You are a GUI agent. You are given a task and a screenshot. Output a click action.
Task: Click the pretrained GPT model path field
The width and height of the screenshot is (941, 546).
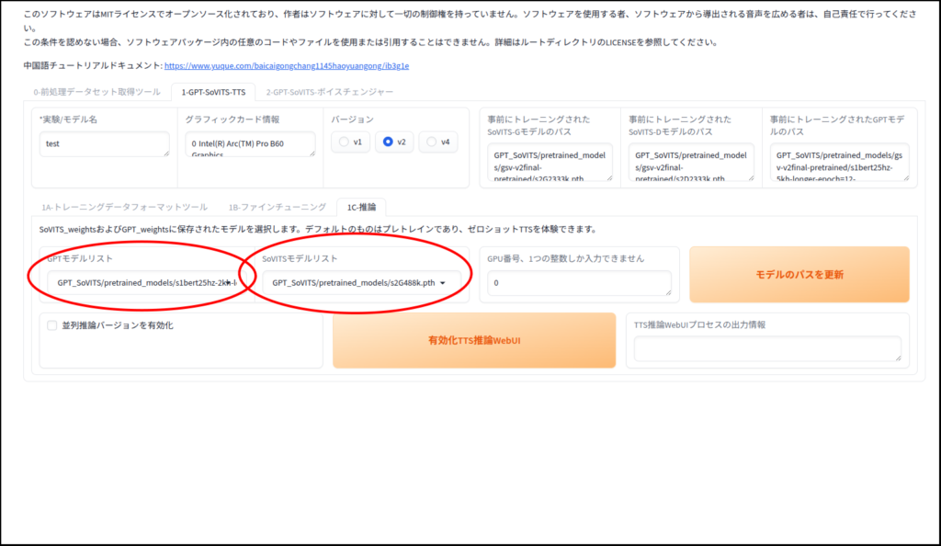[x=838, y=162]
